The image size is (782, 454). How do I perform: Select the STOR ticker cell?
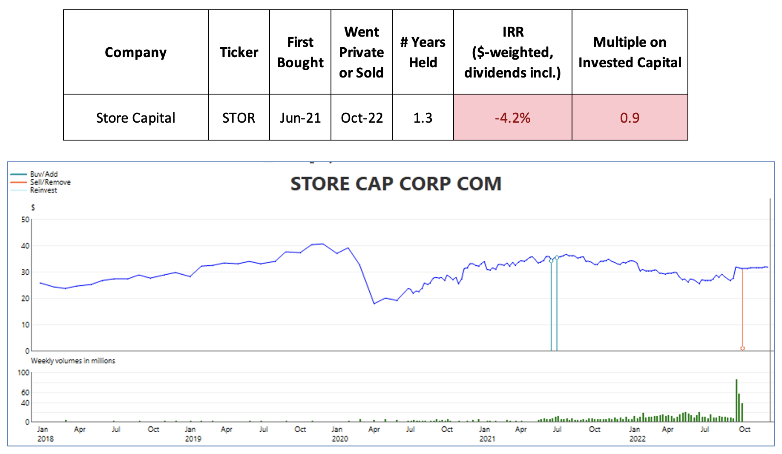click(x=239, y=118)
